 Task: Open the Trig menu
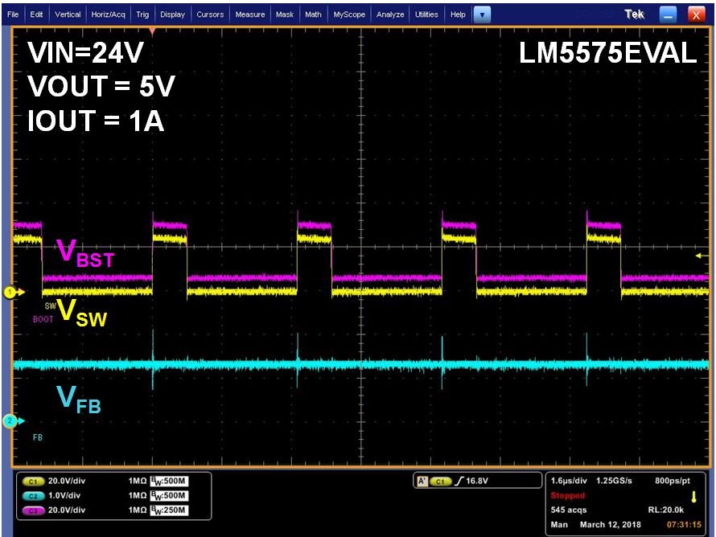coord(142,14)
